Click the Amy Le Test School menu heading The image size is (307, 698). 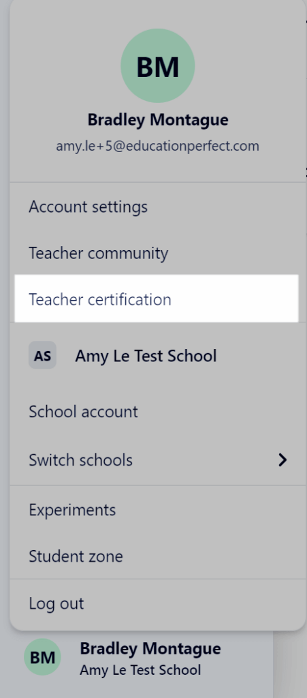coord(146,356)
